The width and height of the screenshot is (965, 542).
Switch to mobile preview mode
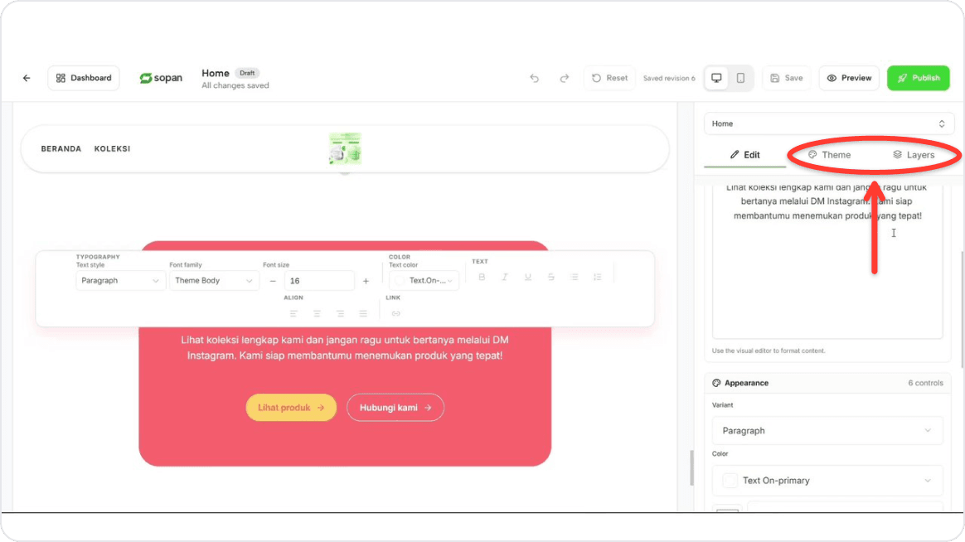click(x=740, y=78)
